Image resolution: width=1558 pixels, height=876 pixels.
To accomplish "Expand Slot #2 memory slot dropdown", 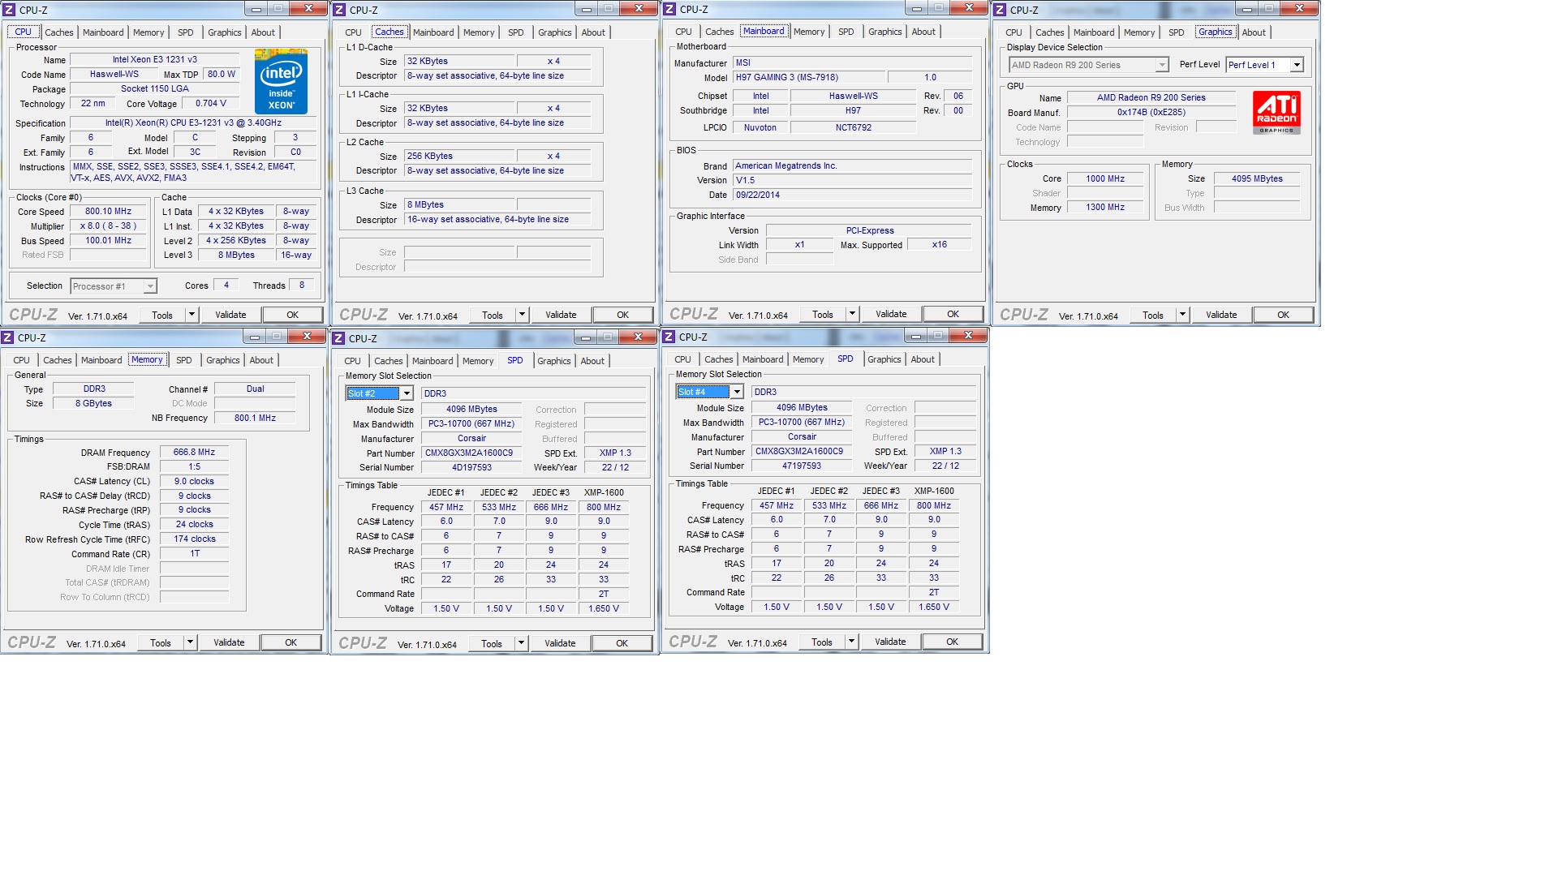I will 407,393.
